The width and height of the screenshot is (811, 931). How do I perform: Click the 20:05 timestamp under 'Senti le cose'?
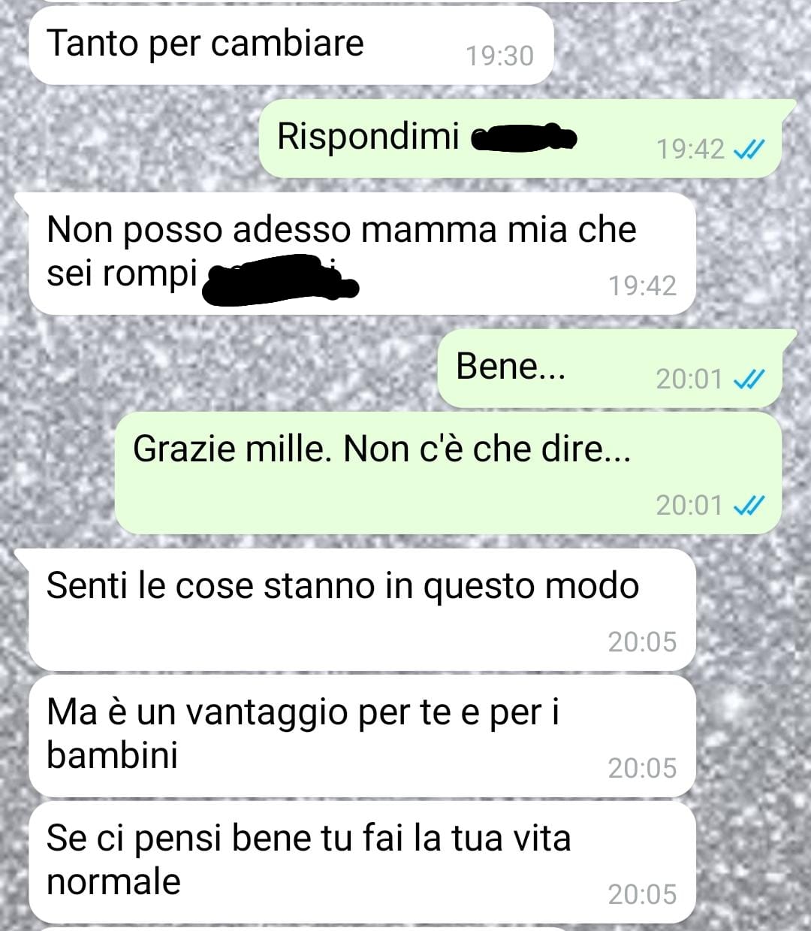point(642,642)
